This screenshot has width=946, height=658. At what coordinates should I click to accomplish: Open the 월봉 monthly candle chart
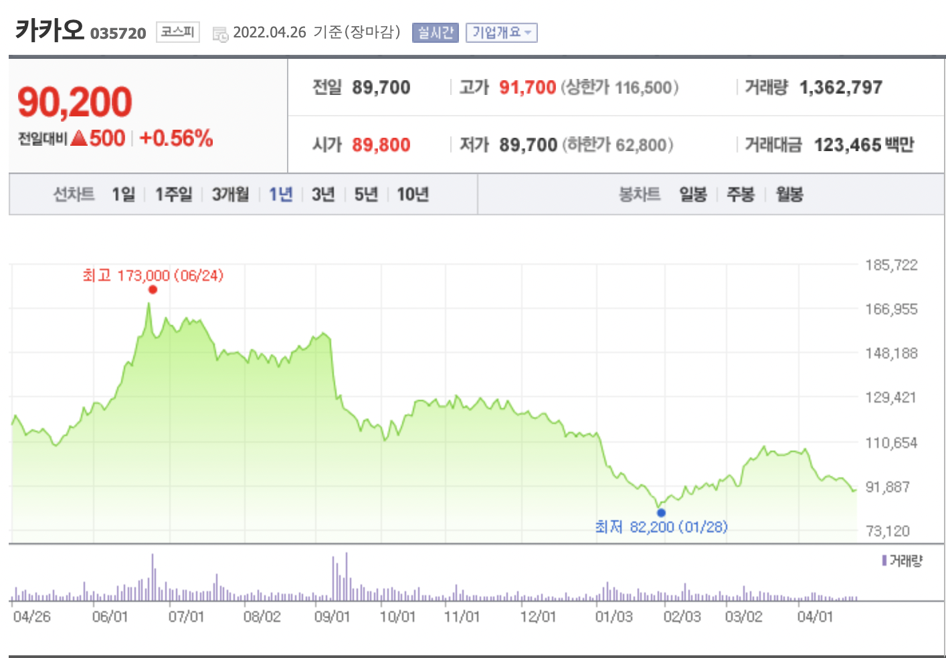pos(789,195)
